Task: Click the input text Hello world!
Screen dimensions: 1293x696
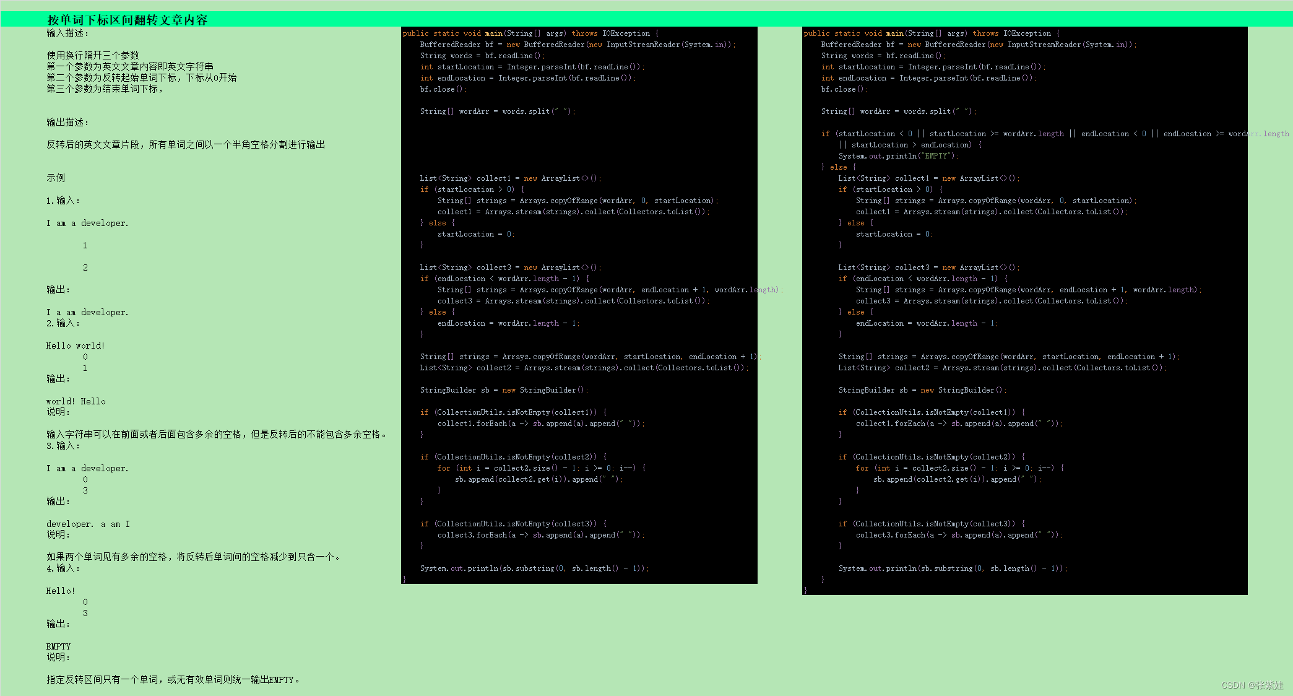Action: 76,346
